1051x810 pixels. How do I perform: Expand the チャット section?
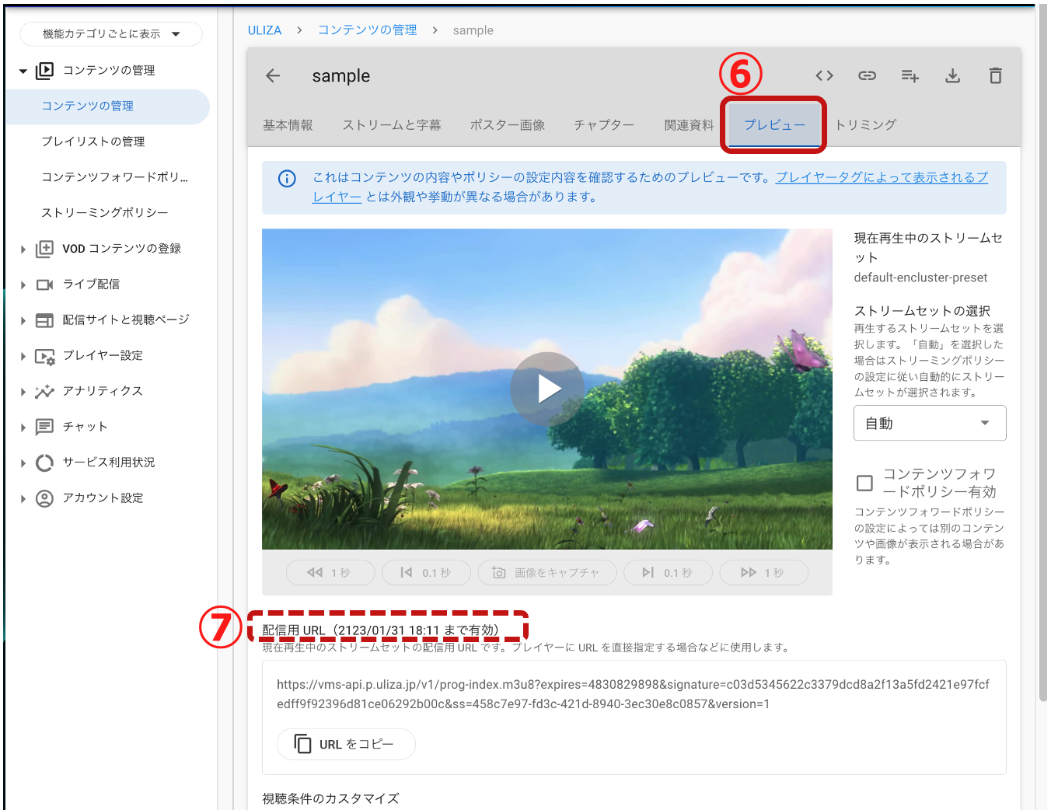pos(23,428)
